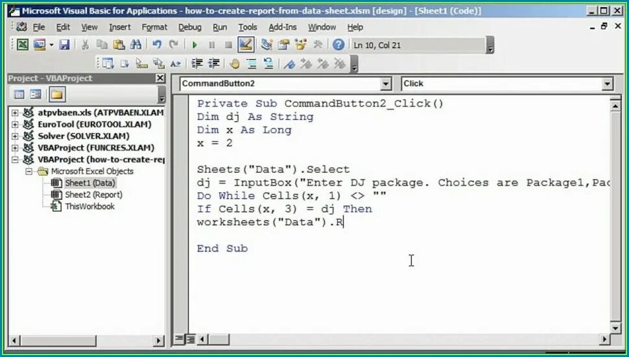Toggle a bookmark with the blue flag icon
This screenshot has height=357, width=629.
[289, 64]
